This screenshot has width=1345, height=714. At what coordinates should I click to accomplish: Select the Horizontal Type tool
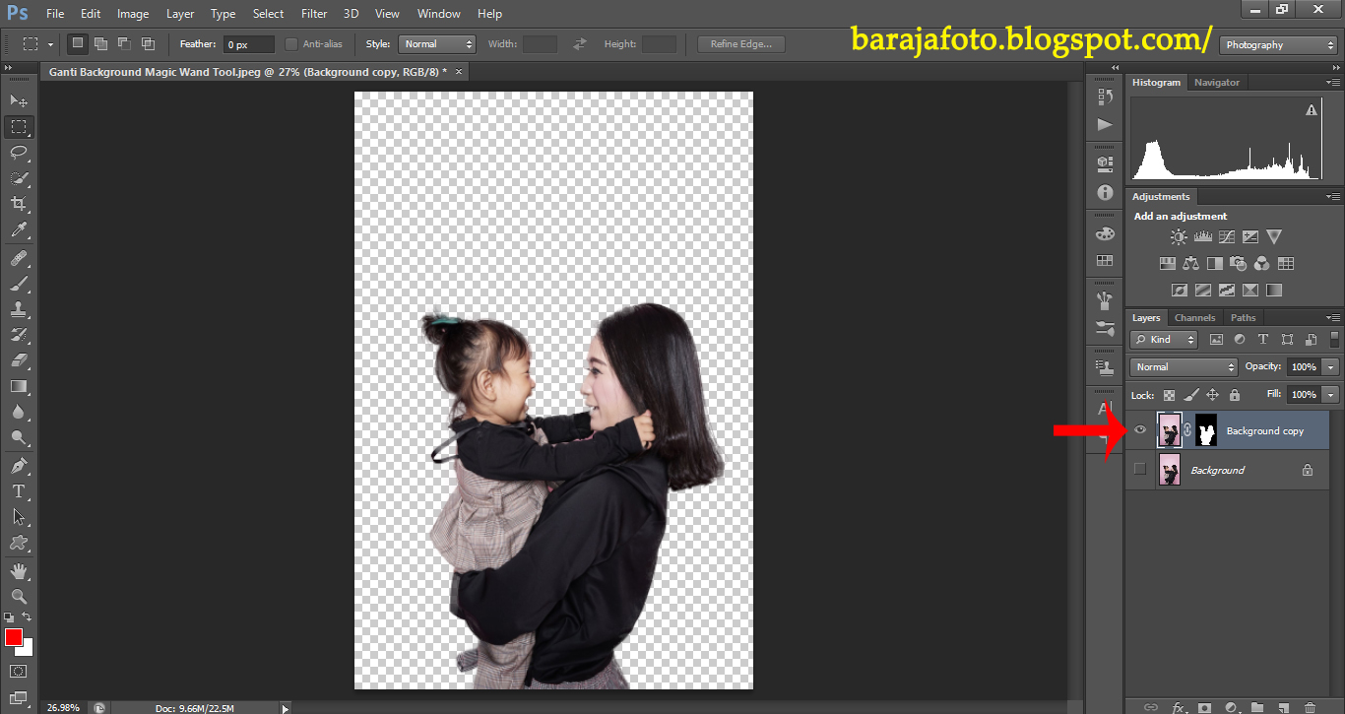(19, 491)
